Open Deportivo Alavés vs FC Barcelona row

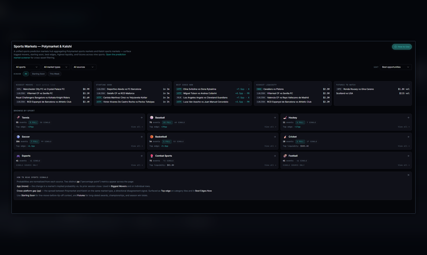coord(133,89)
